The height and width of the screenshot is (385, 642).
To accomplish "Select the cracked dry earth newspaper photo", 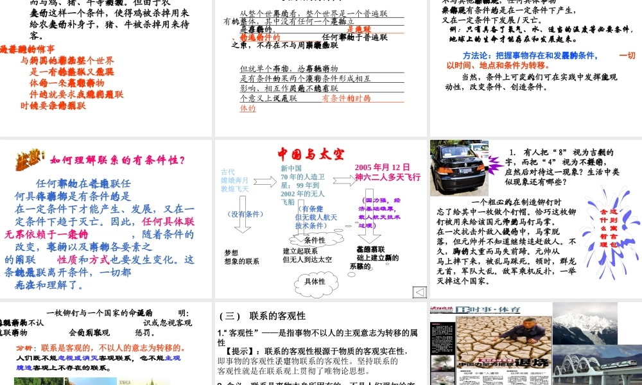I will point(505,343).
